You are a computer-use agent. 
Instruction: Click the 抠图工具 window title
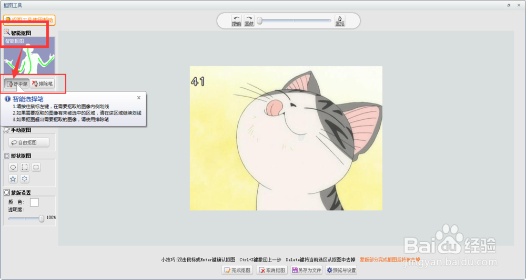click(x=13, y=5)
